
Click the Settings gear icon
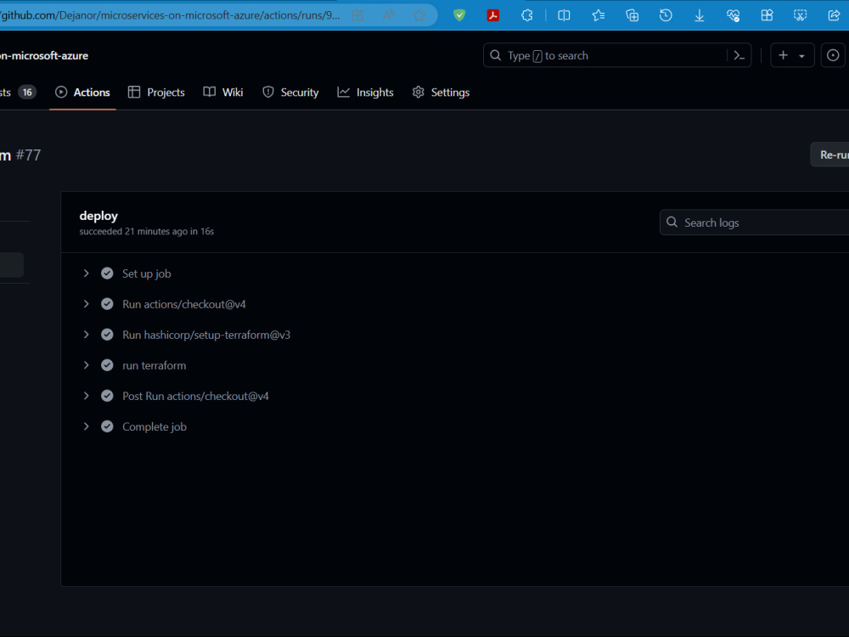(x=418, y=92)
